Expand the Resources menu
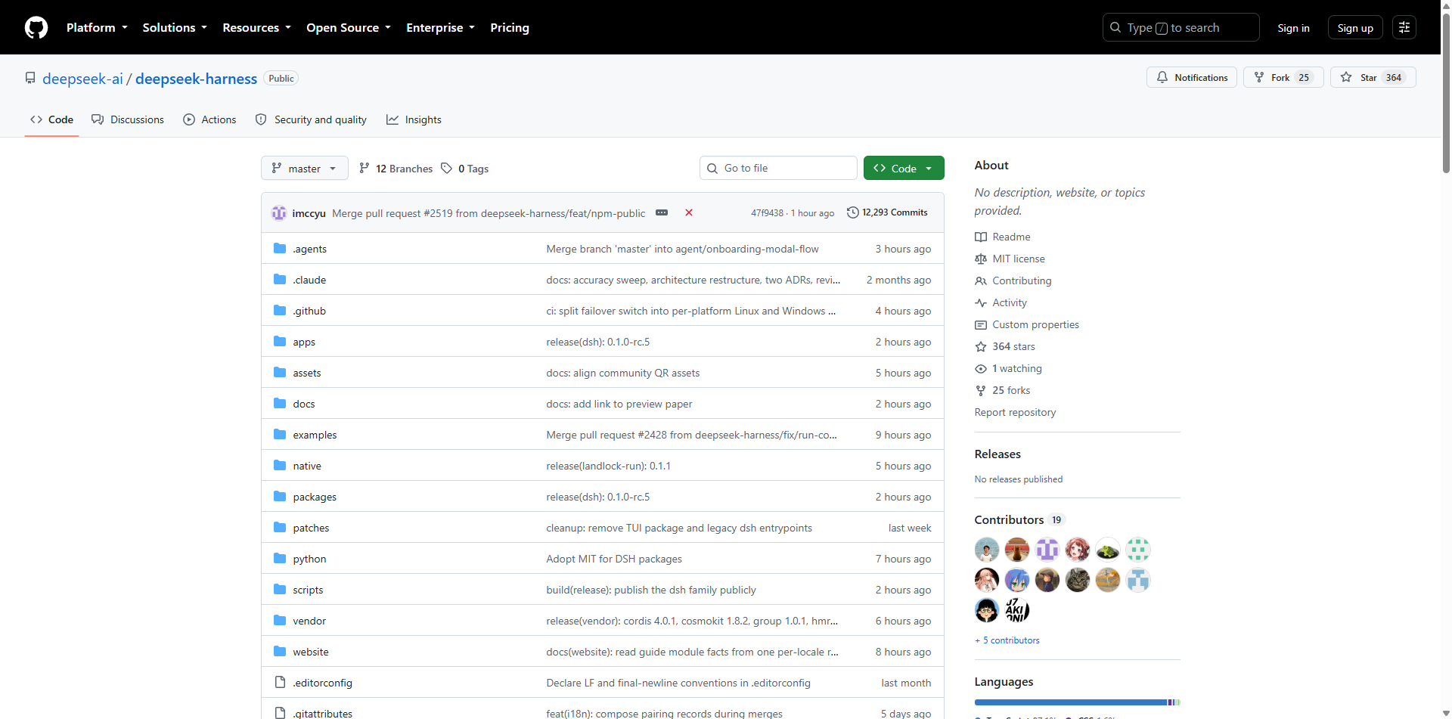 [256, 27]
